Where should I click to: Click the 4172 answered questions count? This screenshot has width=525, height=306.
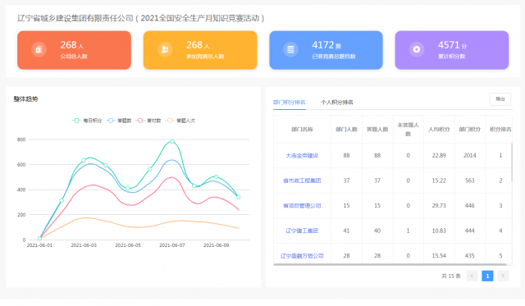point(322,45)
